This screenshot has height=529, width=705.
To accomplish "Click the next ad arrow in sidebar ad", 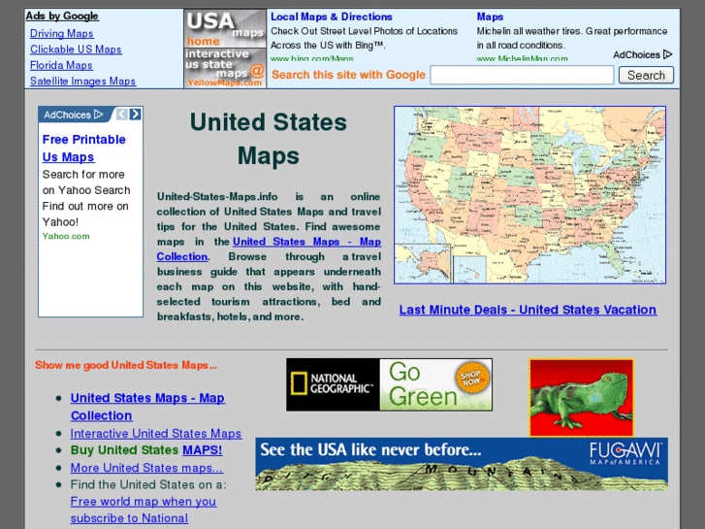I will [x=136, y=115].
